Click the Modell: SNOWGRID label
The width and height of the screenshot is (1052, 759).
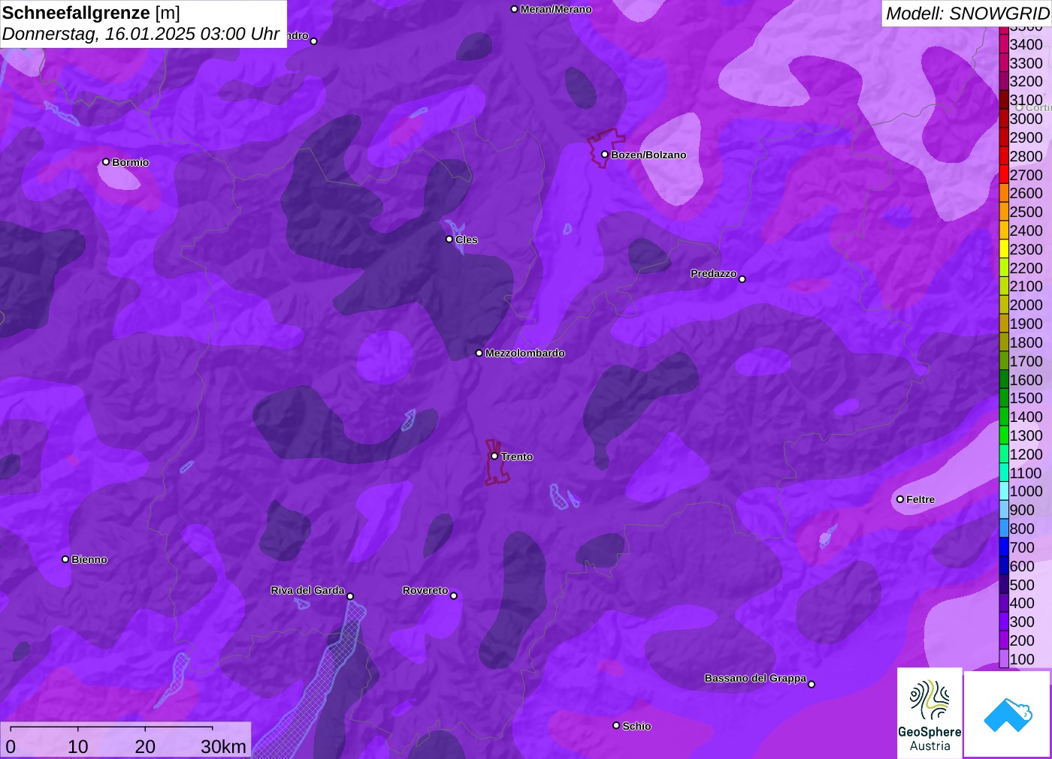pyautogui.click(x=967, y=13)
